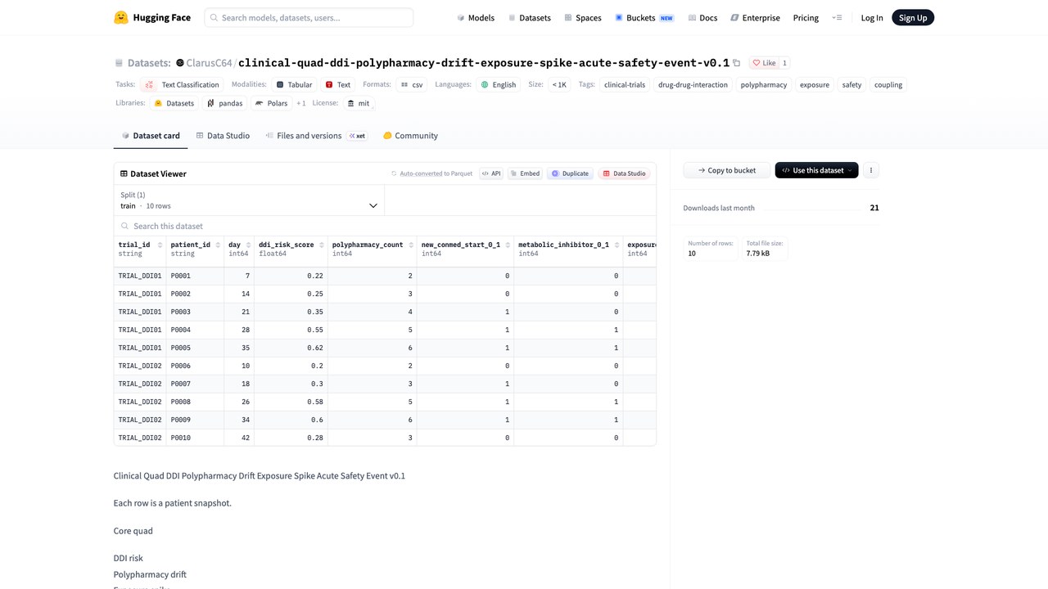Open Models page from top navigation

click(x=476, y=17)
